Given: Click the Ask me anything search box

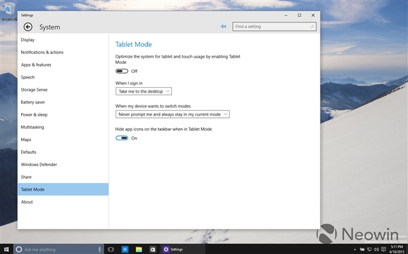Looking at the screenshot, I should [x=58, y=249].
